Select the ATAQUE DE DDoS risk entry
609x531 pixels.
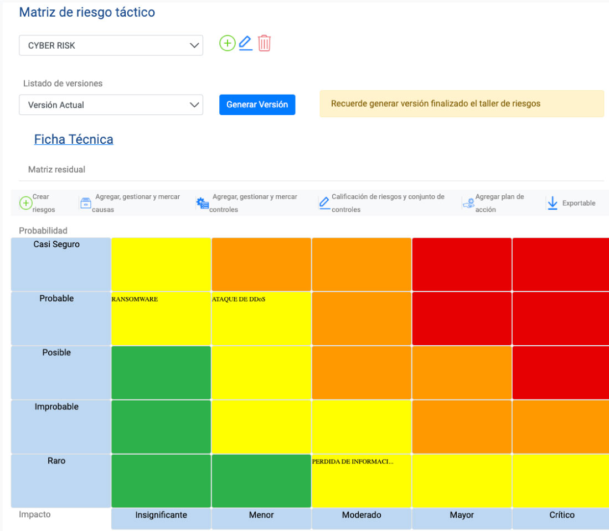[x=239, y=299]
